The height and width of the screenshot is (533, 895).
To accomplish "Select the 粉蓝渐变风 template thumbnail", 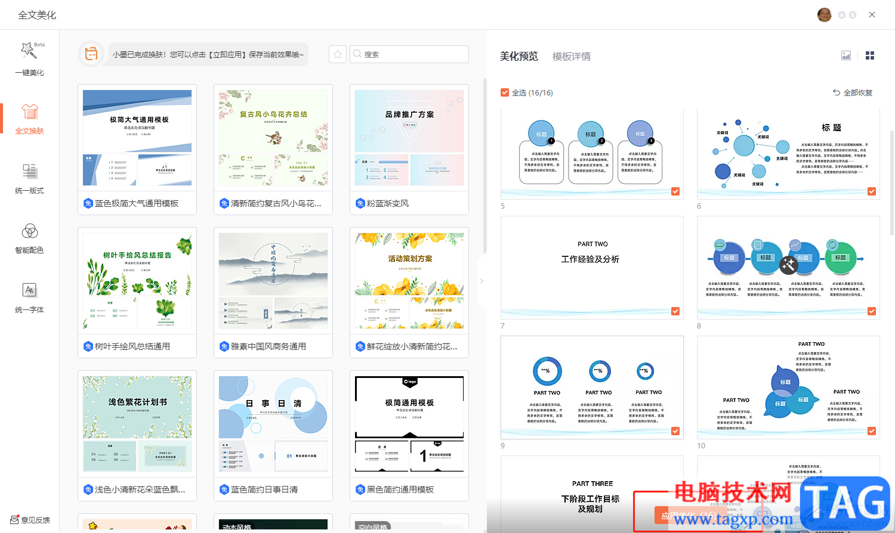I will click(x=409, y=138).
